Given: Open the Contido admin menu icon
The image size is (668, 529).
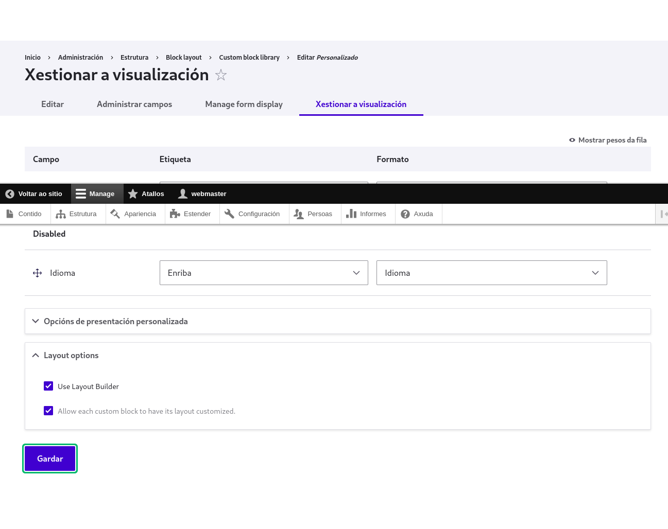Looking at the screenshot, I should click(9, 214).
